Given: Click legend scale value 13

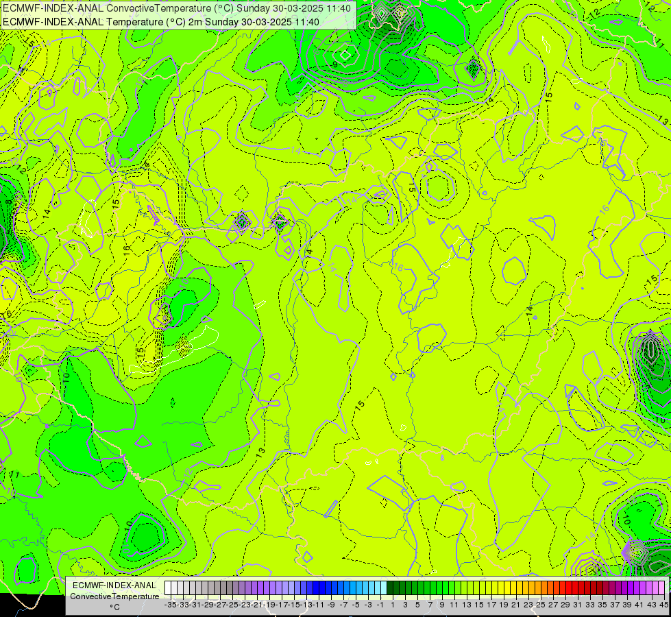Looking at the screenshot, I should [x=467, y=605].
